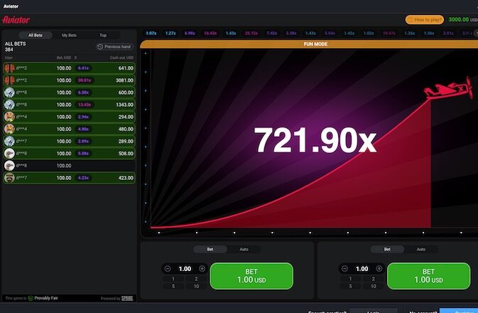Click the right panel bet amount field
The width and height of the screenshot is (478, 313).
(362, 269)
